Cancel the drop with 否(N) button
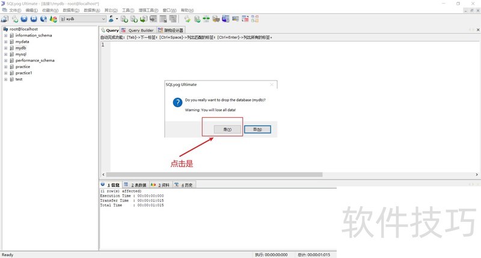This screenshot has width=481, height=258. pos(257,129)
